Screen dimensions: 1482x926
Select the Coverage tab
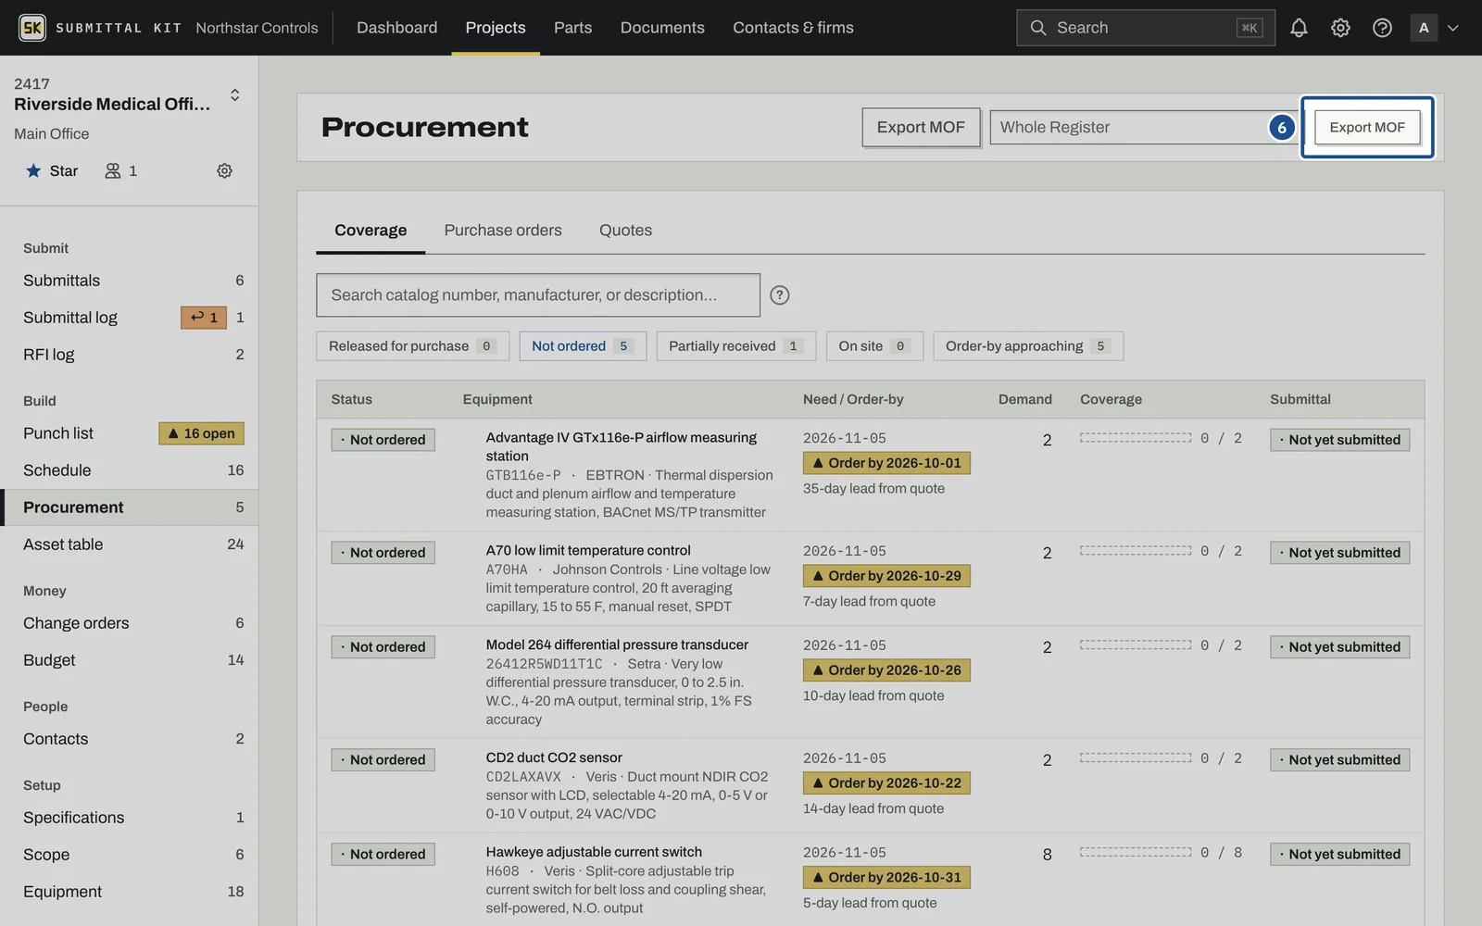click(x=370, y=231)
